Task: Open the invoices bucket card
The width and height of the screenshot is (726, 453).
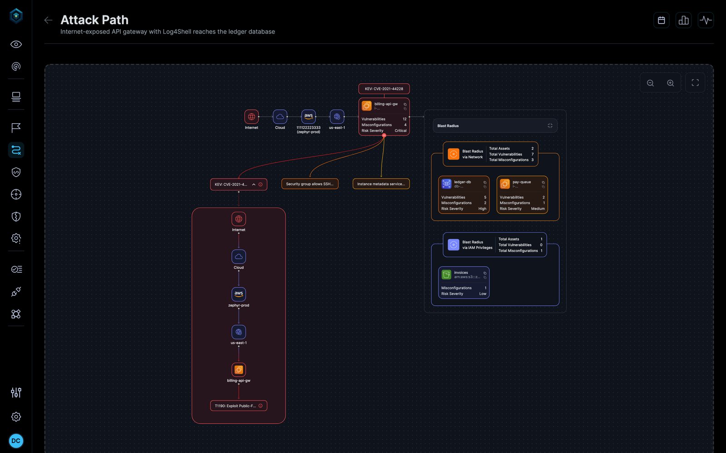Action: [x=464, y=283]
